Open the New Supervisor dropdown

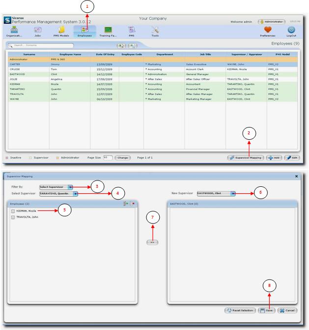click(232, 194)
